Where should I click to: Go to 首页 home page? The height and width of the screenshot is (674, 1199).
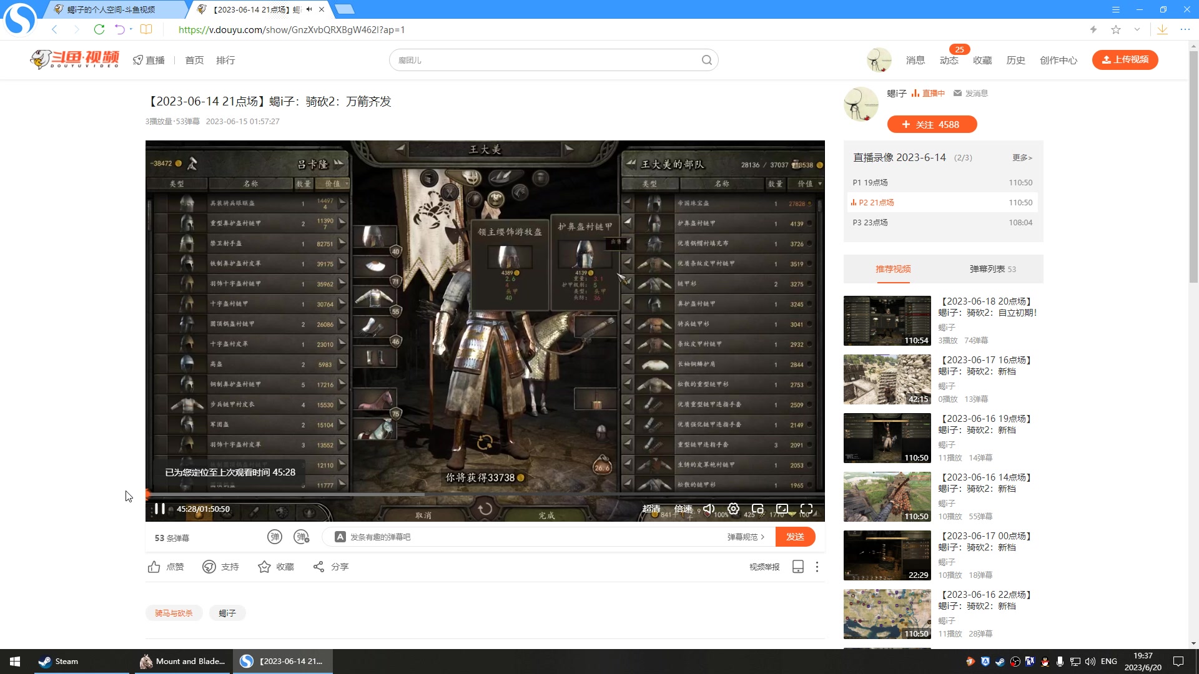194,60
